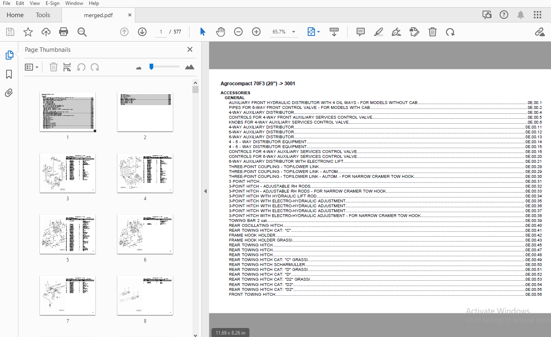Select page 8 thumbnail

(x=145, y=295)
